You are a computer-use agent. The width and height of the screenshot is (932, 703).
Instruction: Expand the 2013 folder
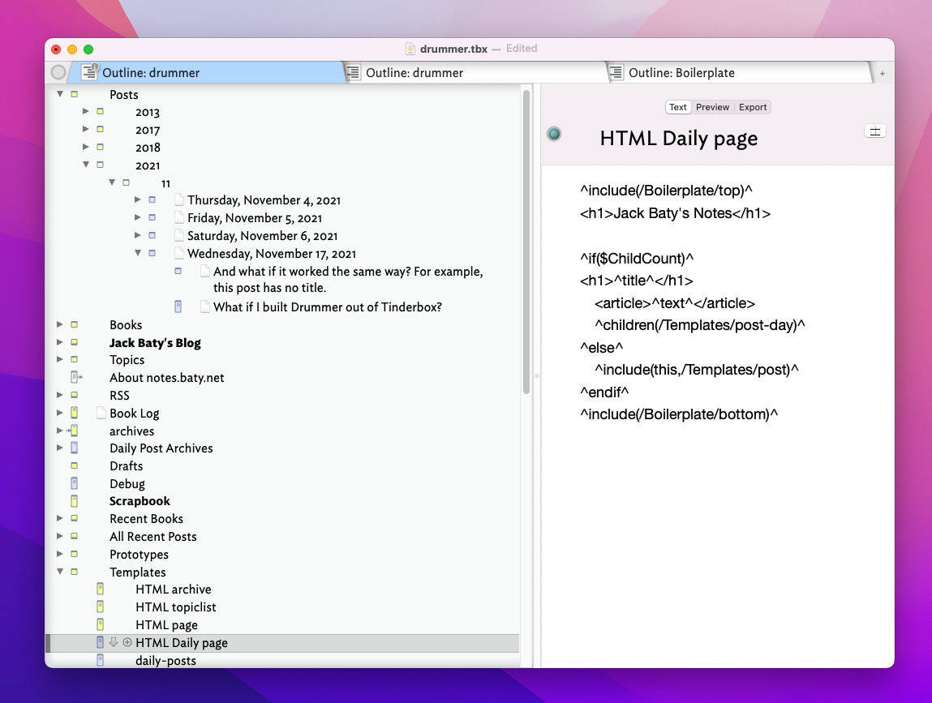pos(86,112)
